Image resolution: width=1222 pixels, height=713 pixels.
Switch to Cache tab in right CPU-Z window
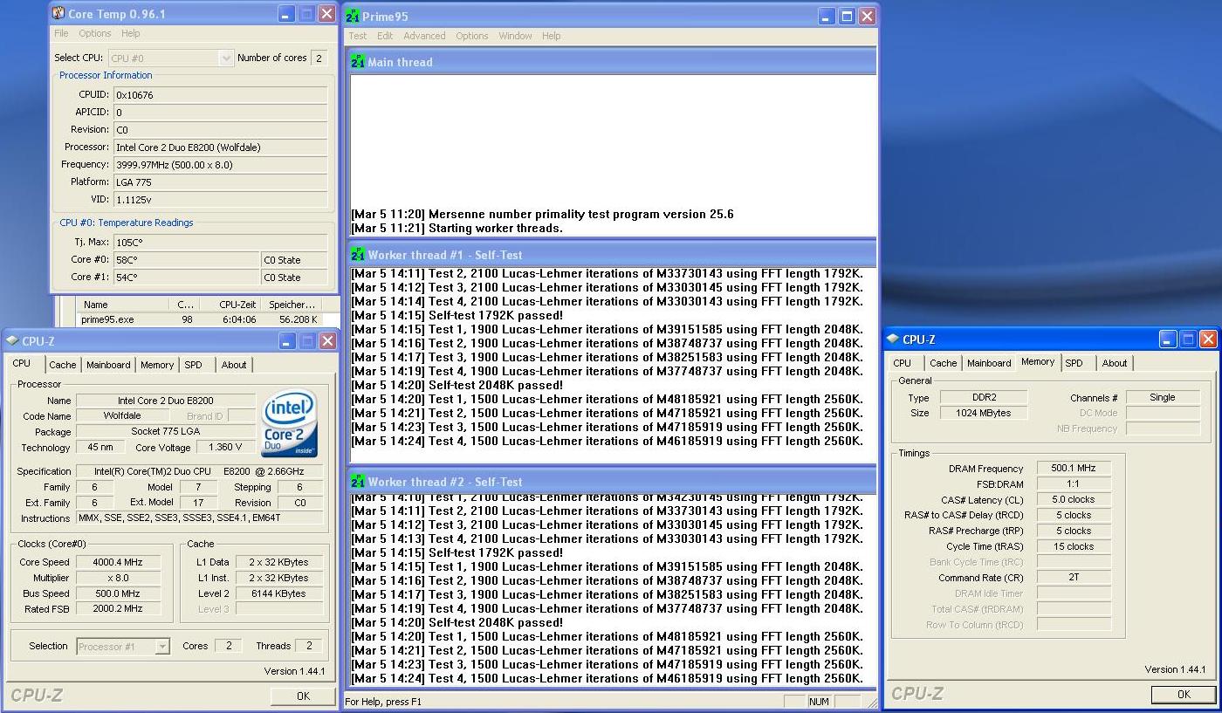[943, 363]
